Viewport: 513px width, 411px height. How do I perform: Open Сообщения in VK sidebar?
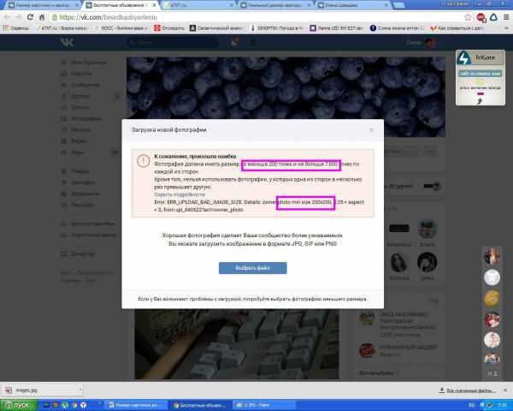80,85
